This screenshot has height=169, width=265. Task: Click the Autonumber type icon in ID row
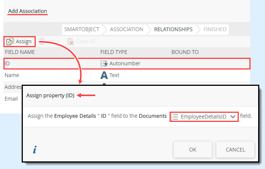click(104, 63)
